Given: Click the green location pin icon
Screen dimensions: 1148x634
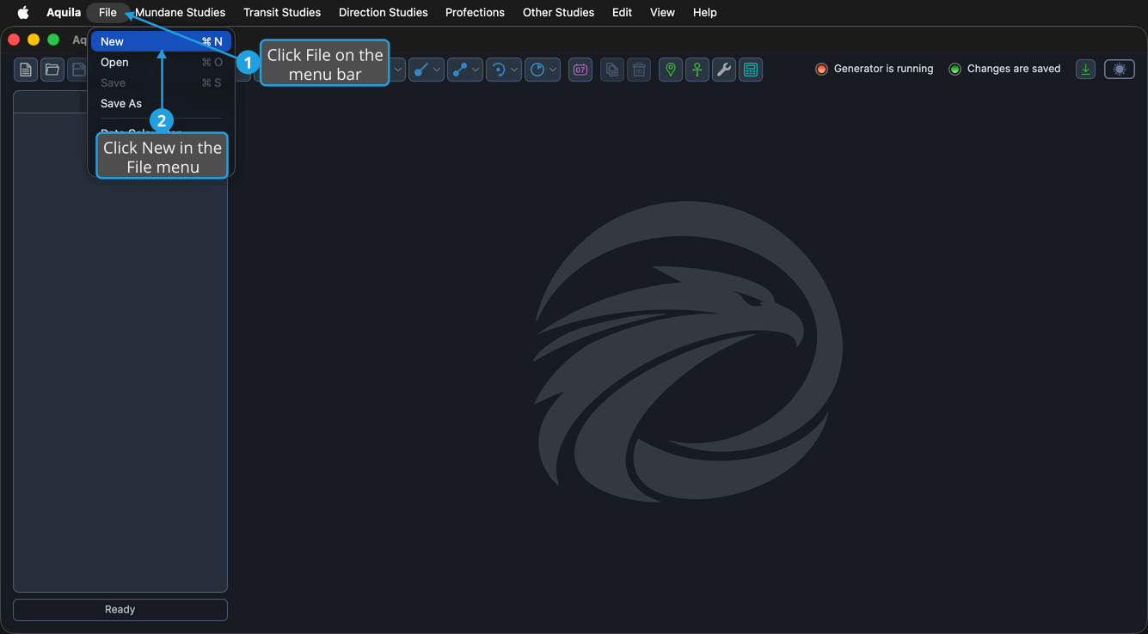Looking at the screenshot, I should click(671, 70).
